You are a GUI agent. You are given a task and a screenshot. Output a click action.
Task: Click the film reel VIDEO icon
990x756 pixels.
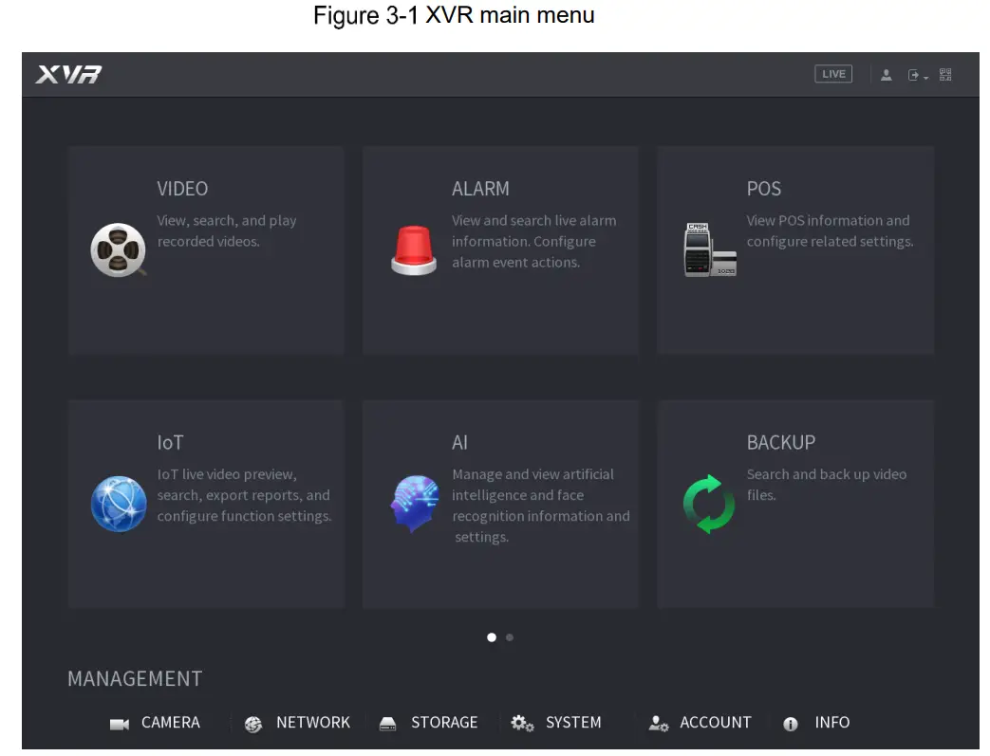(118, 249)
